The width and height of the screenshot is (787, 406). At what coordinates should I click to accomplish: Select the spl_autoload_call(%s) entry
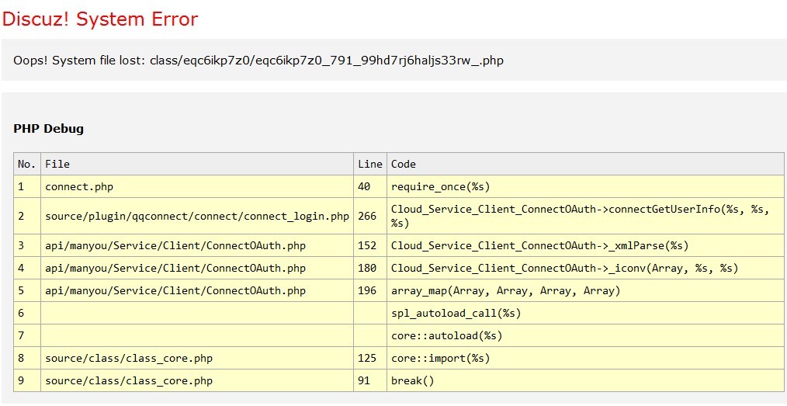tap(456, 313)
